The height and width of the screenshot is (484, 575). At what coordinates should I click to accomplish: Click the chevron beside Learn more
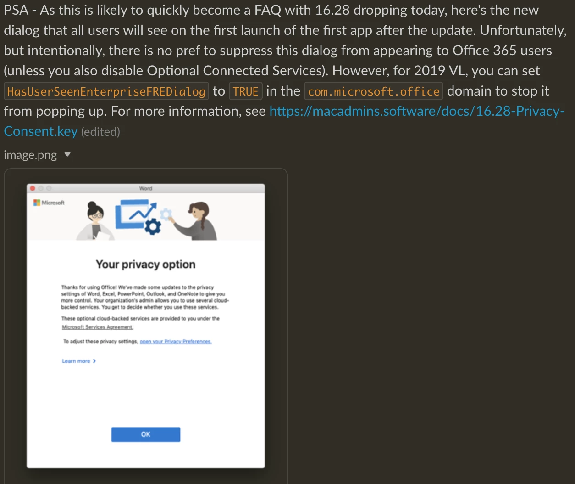tap(94, 361)
